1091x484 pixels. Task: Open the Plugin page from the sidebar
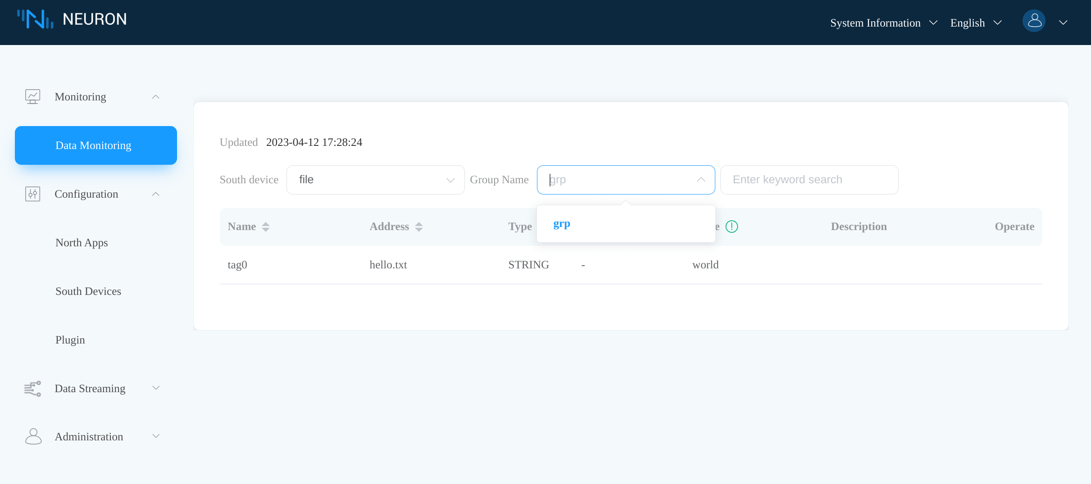pos(70,340)
